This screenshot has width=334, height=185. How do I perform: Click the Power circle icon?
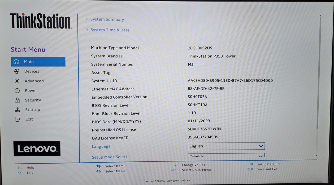point(17,90)
